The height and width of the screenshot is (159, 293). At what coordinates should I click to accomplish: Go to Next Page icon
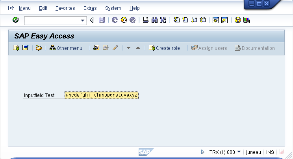click(x=194, y=20)
